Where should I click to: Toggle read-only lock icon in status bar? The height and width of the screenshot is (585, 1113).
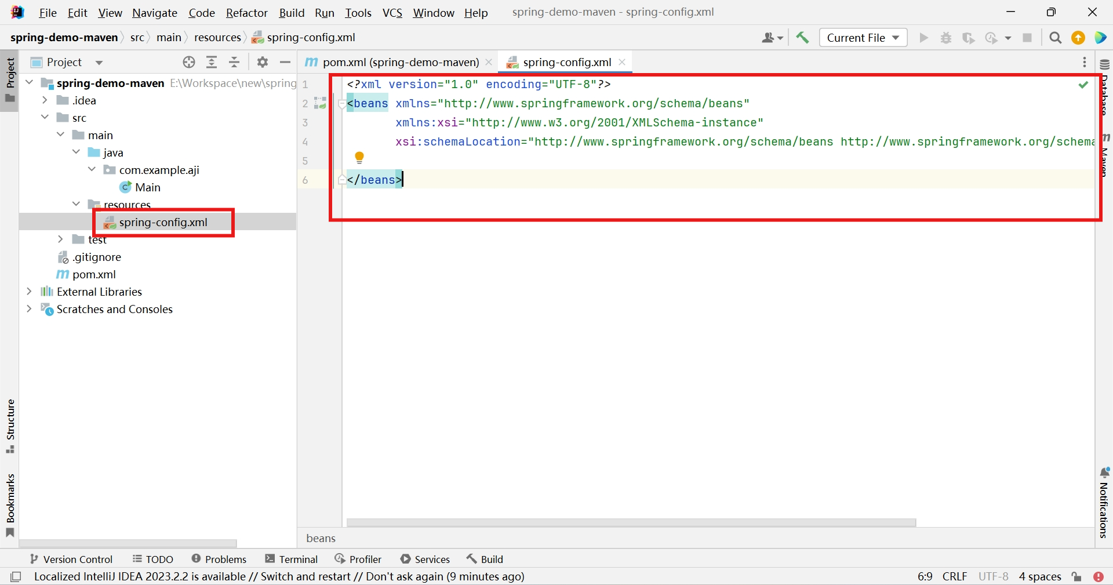1076,576
